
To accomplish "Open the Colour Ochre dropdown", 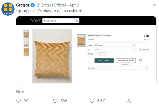I will click(115, 45).
